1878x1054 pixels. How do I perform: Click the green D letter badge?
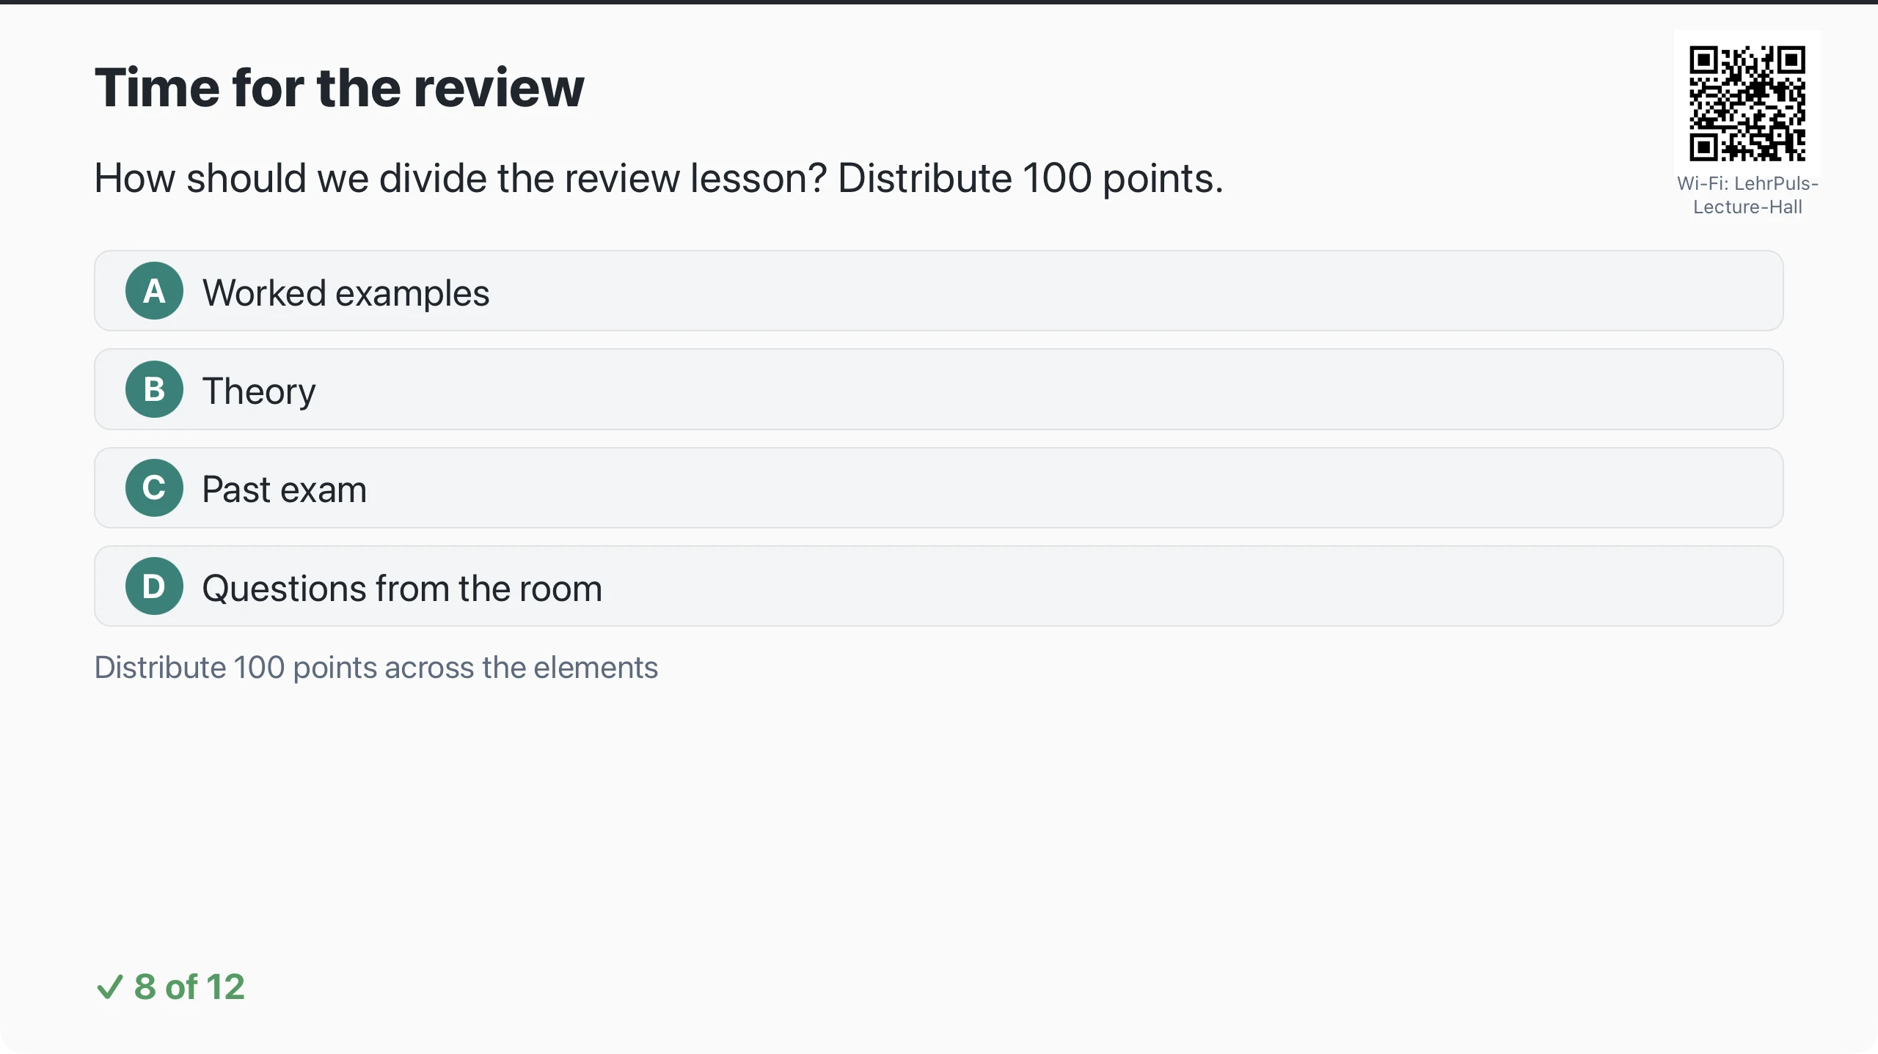click(154, 586)
